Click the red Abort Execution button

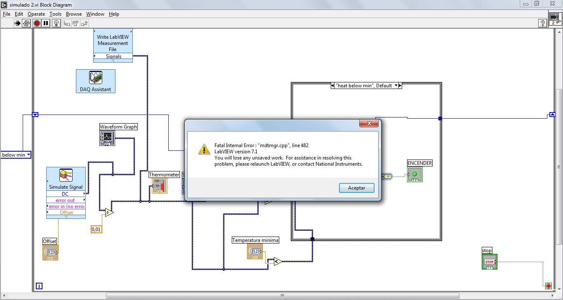[37, 23]
